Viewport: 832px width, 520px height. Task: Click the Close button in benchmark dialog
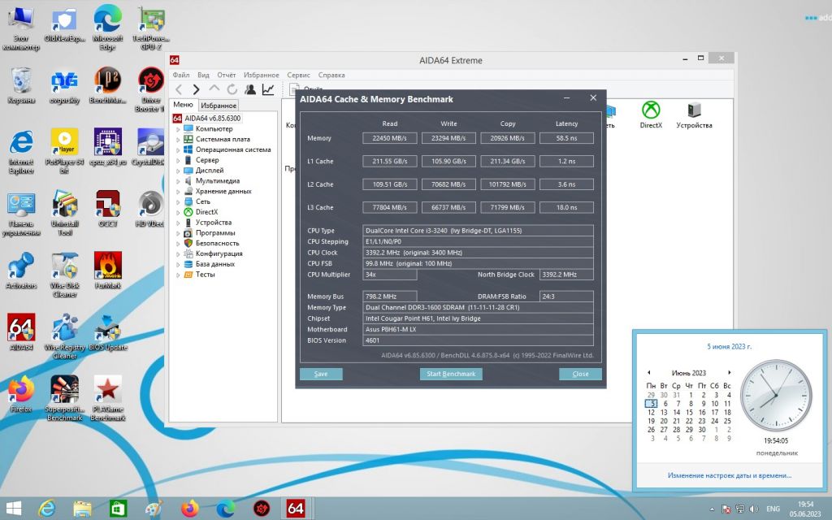(580, 374)
